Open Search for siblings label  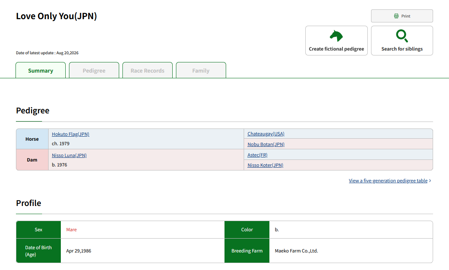pyautogui.click(x=402, y=49)
